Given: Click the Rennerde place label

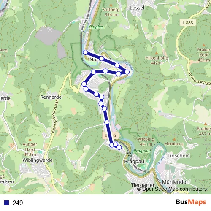Looking at the screenshot, I should (x=51, y=97).
